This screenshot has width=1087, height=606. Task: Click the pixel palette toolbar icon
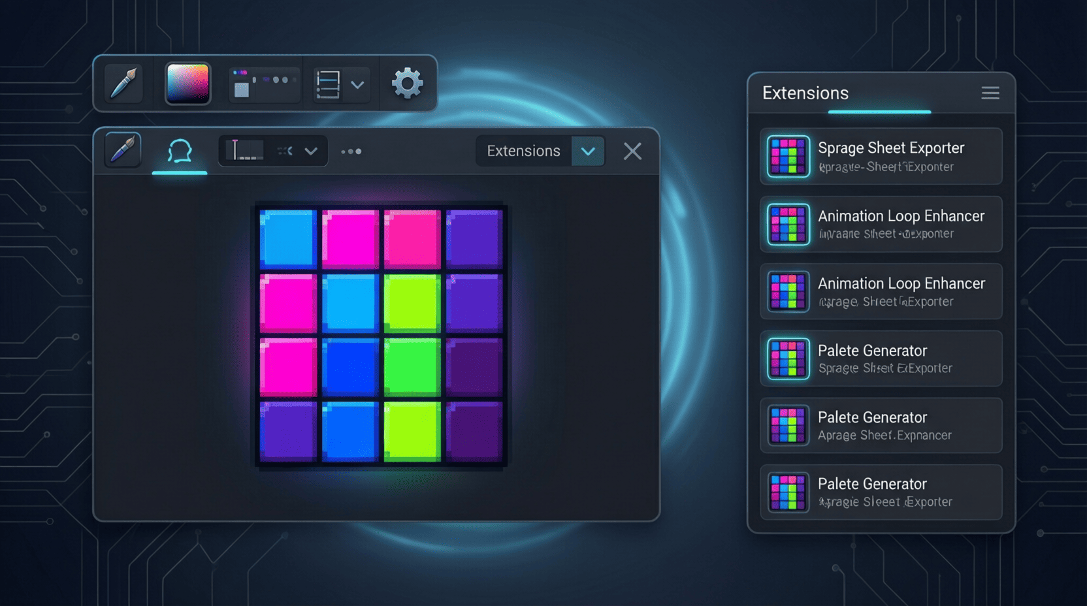[x=264, y=85]
